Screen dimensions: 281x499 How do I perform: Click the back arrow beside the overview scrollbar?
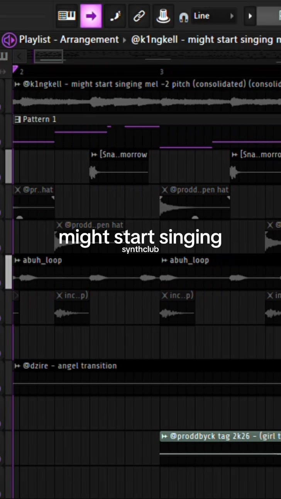(19, 57)
